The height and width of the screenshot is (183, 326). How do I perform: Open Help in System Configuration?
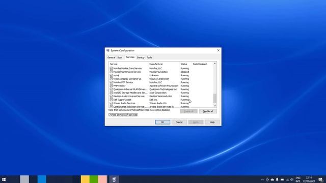tap(212, 122)
